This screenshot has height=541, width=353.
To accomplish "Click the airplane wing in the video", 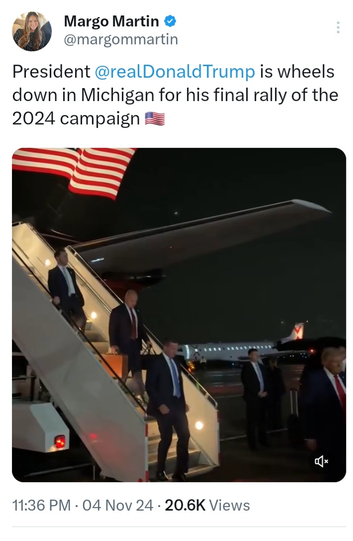I will click(203, 234).
